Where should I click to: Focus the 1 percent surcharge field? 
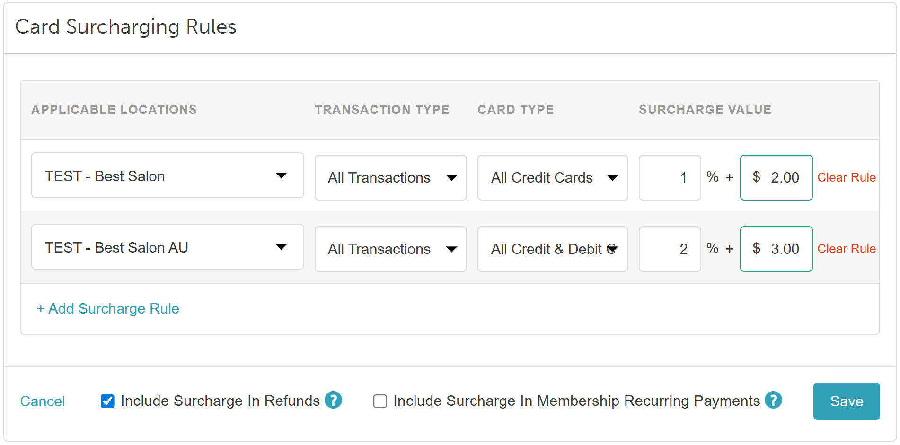click(670, 177)
